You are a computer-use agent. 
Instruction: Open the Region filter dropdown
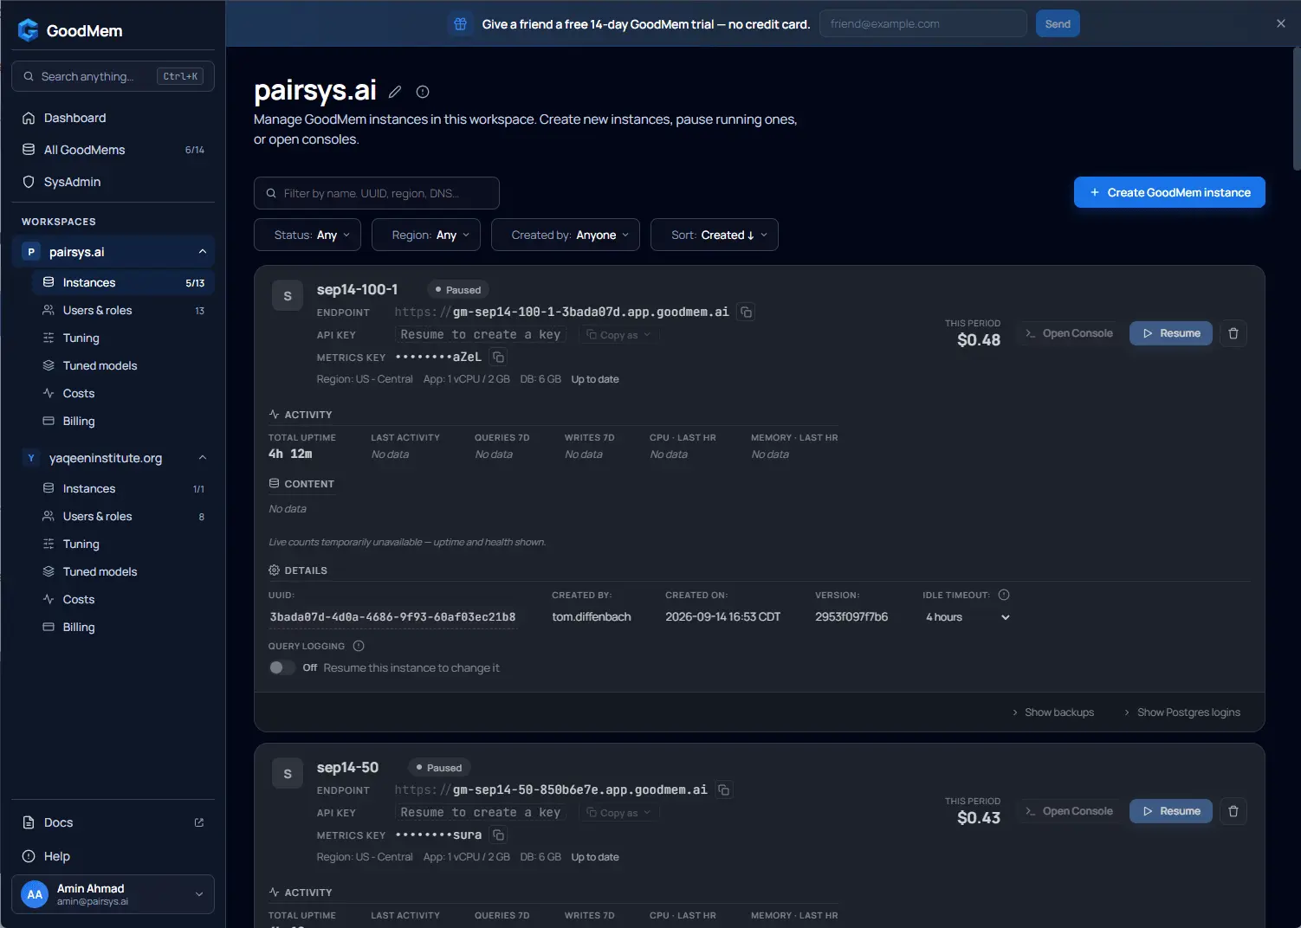point(426,235)
